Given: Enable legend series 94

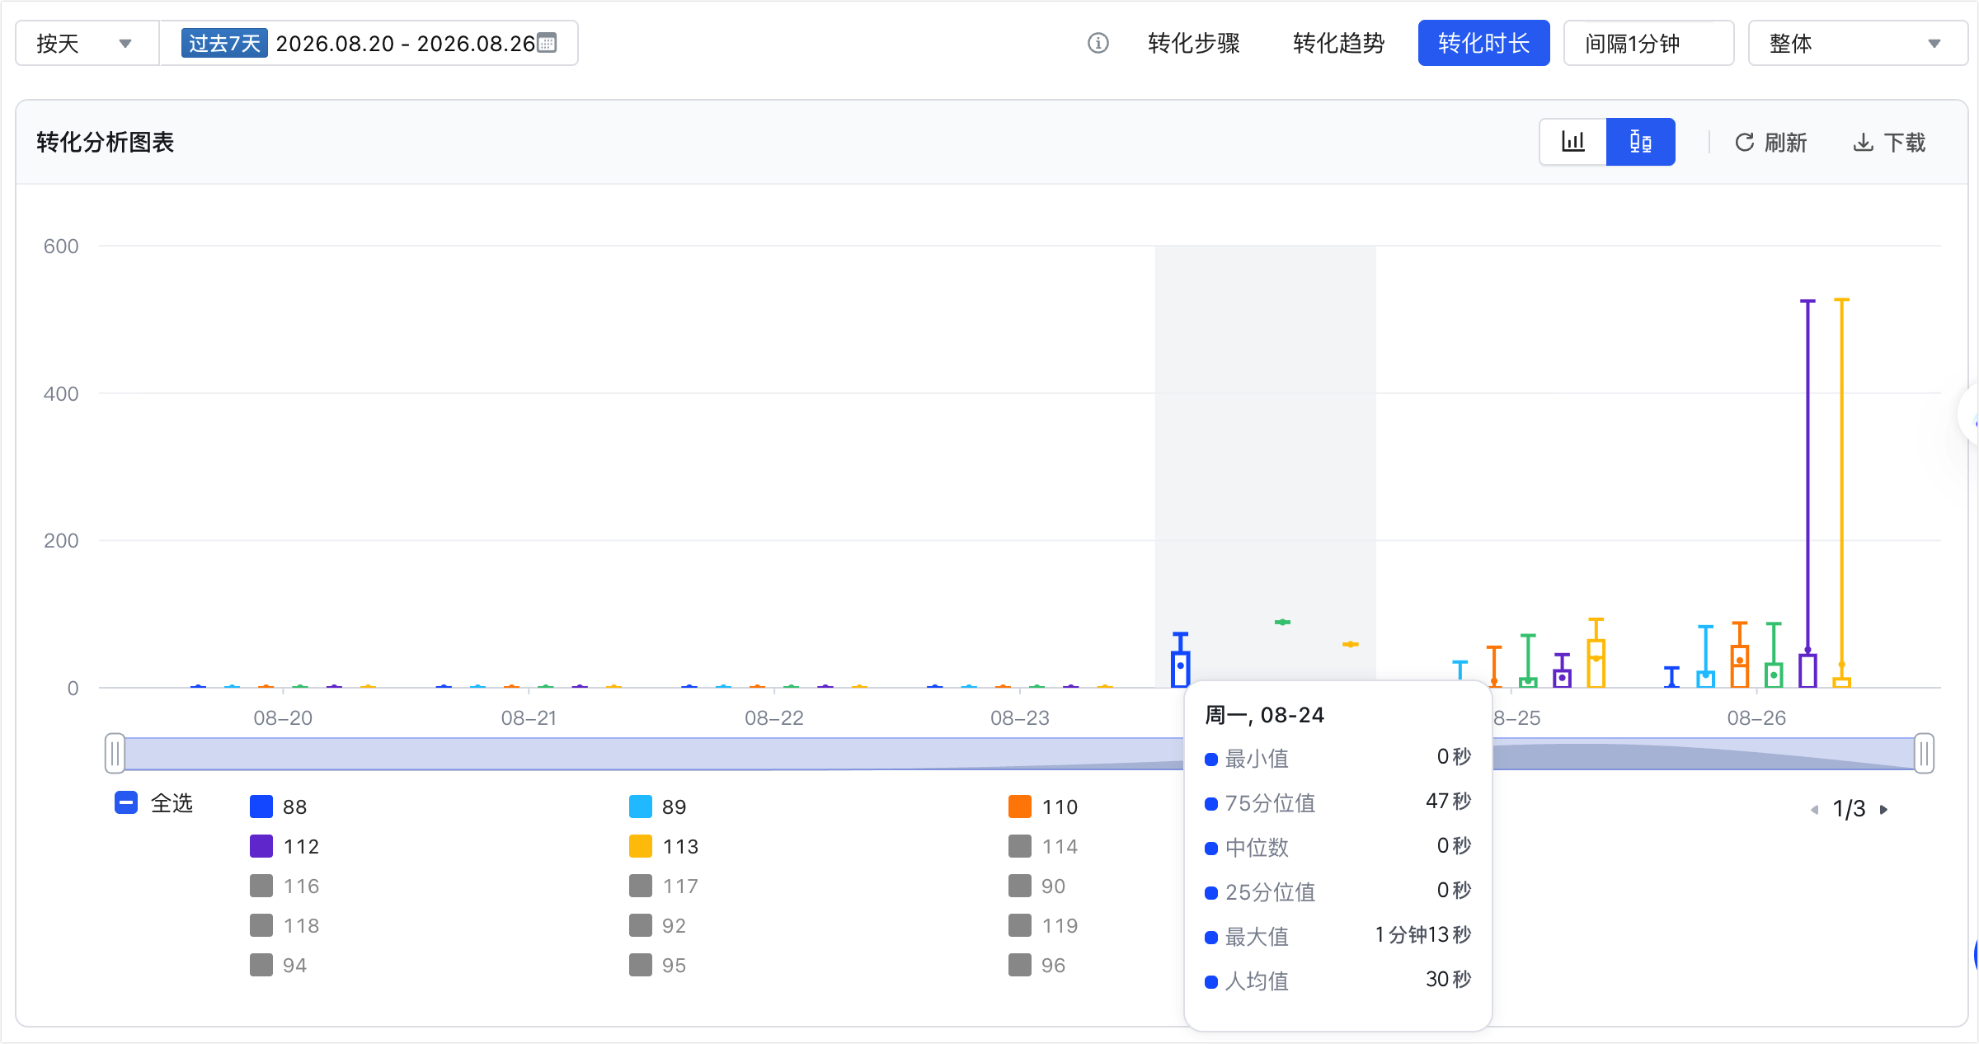Looking at the screenshot, I should coord(279,965).
